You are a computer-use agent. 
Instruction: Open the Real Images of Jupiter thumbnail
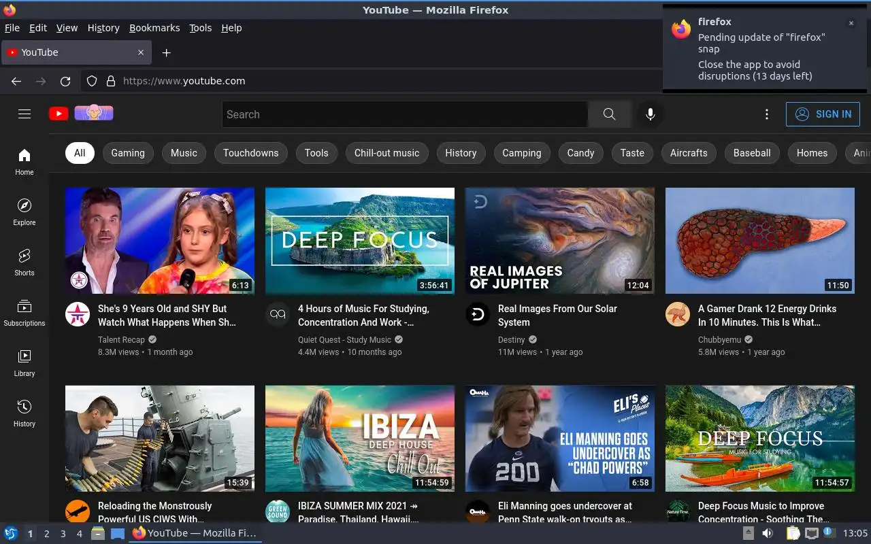coord(559,241)
